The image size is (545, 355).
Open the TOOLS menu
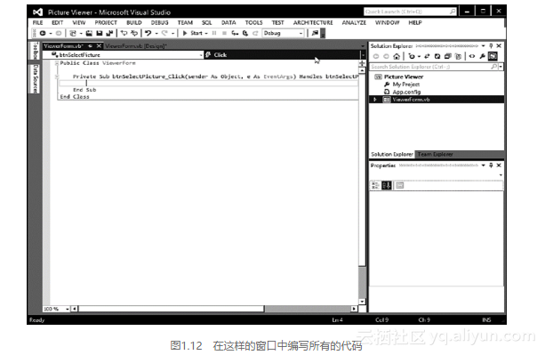pyautogui.click(x=253, y=22)
